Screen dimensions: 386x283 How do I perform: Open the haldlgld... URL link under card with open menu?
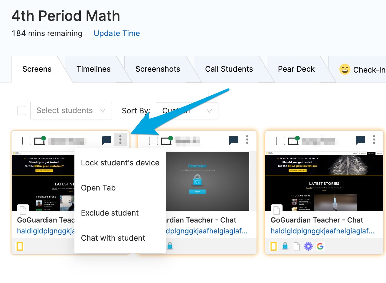(46, 231)
